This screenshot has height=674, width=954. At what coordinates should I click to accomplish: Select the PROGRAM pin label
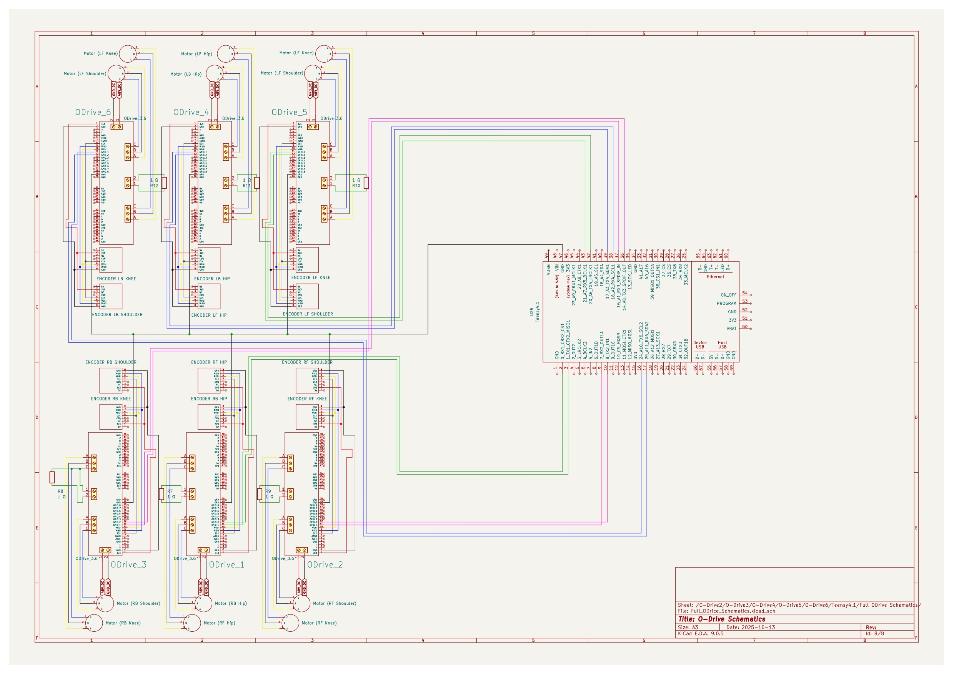[x=726, y=304]
